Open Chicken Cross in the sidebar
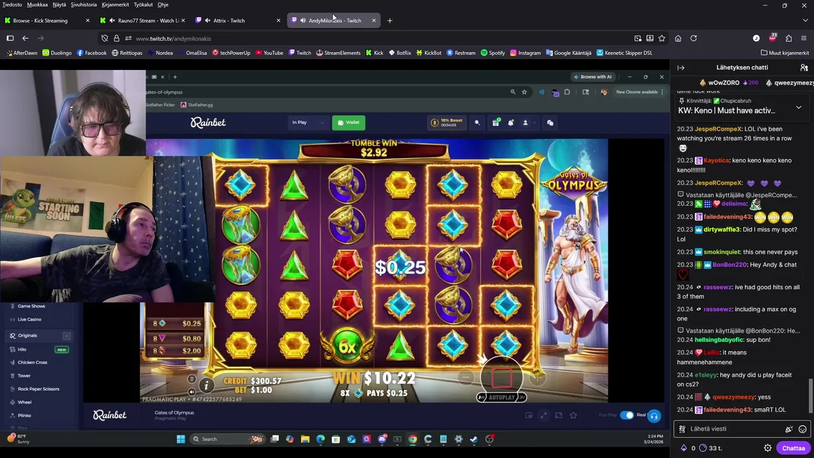The width and height of the screenshot is (814, 458). [32, 363]
